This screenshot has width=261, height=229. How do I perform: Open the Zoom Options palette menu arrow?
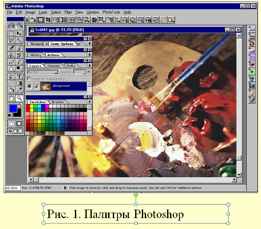[x=90, y=44]
